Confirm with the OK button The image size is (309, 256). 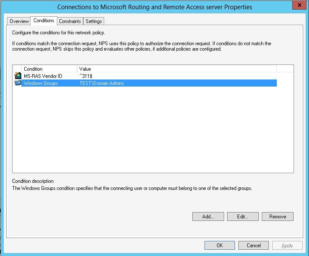click(220, 245)
